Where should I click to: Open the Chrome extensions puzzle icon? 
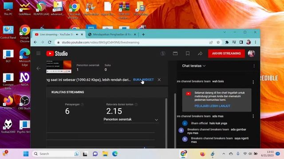click(227, 42)
